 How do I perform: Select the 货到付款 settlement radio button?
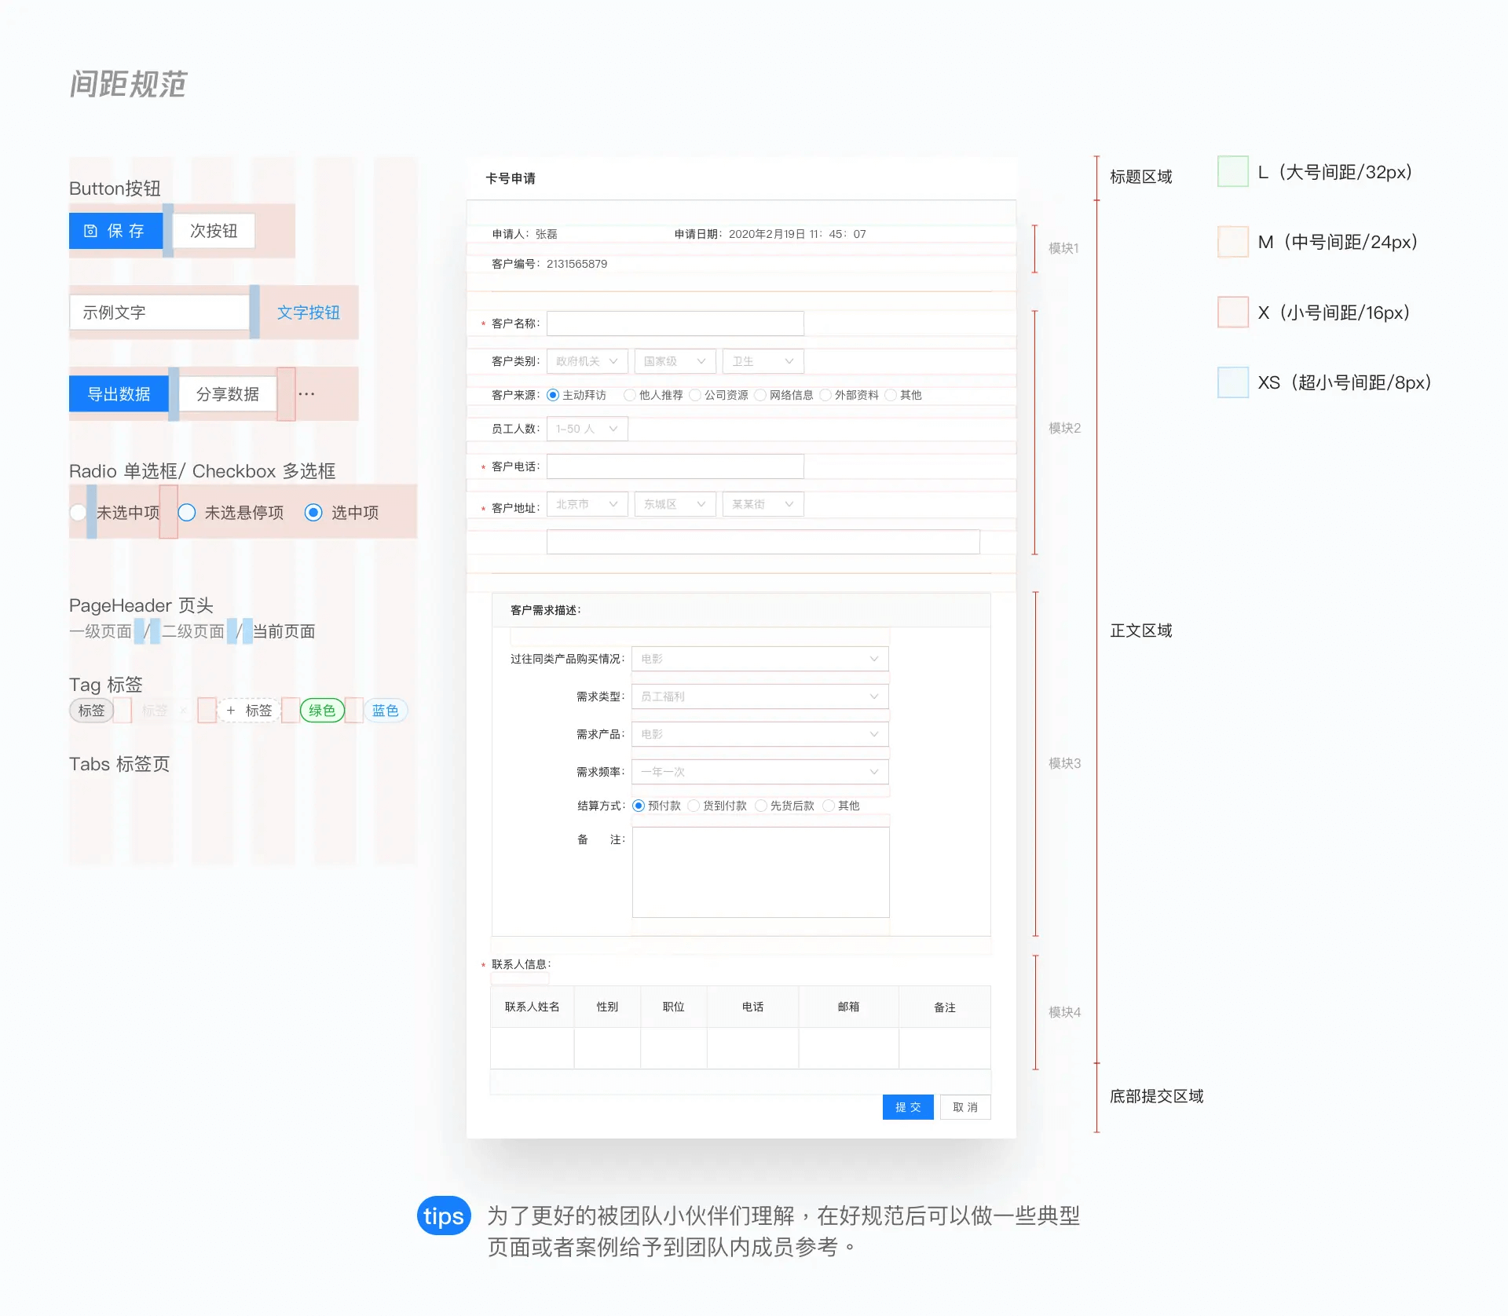(694, 806)
